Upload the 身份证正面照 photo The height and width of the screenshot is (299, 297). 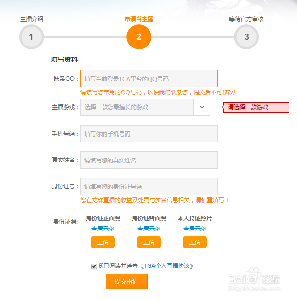point(103,242)
